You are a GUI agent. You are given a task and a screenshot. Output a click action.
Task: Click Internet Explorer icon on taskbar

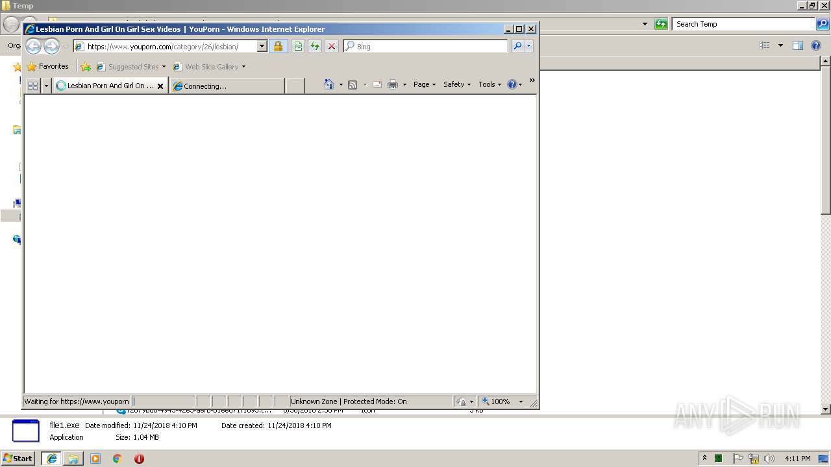(52, 459)
